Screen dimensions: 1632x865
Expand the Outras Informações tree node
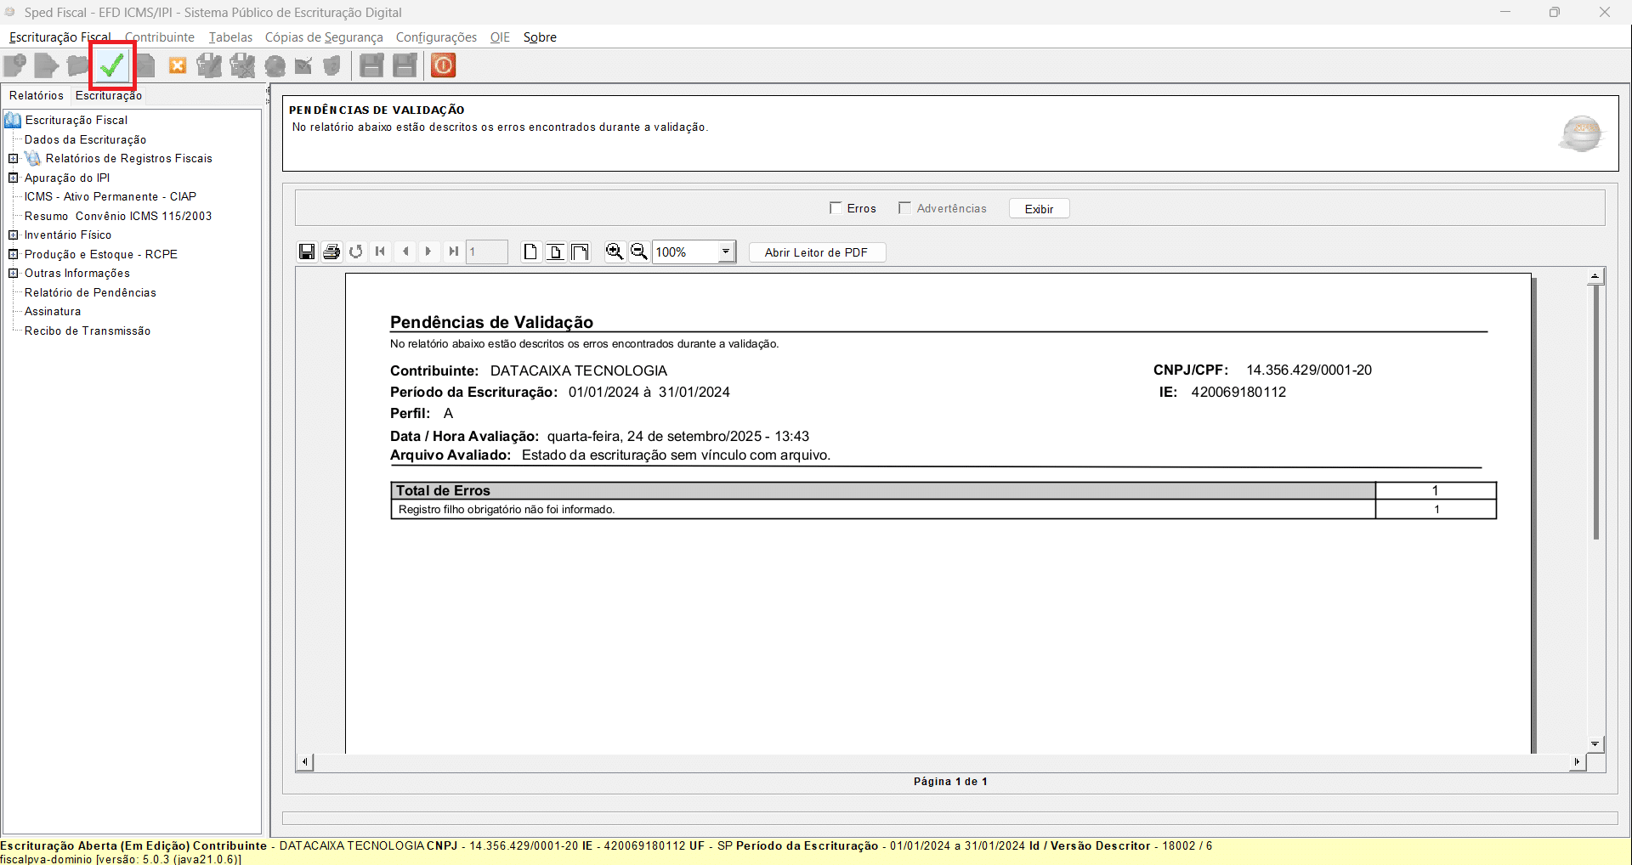click(14, 273)
